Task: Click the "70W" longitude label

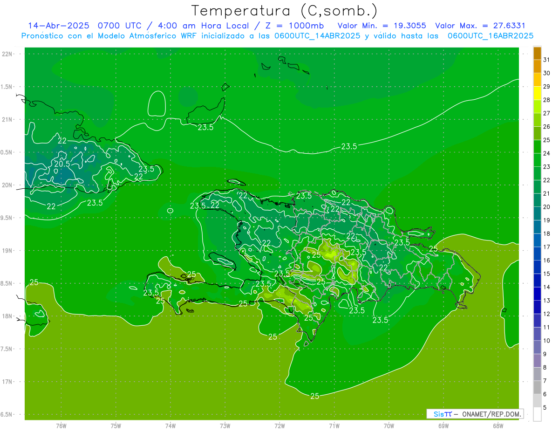Action: (x=389, y=426)
